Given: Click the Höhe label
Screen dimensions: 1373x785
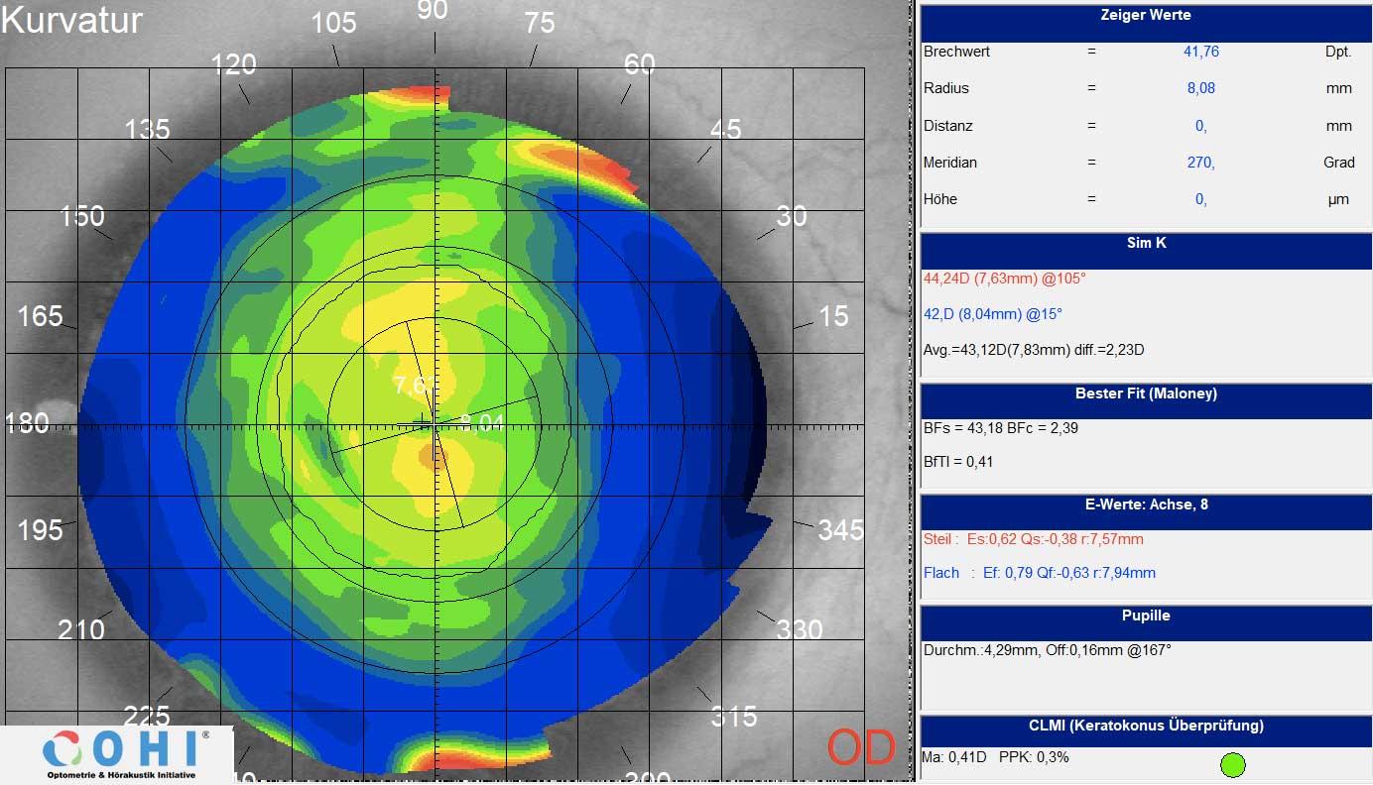Looking at the screenshot, I should pyautogui.click(x=940, y=199).
